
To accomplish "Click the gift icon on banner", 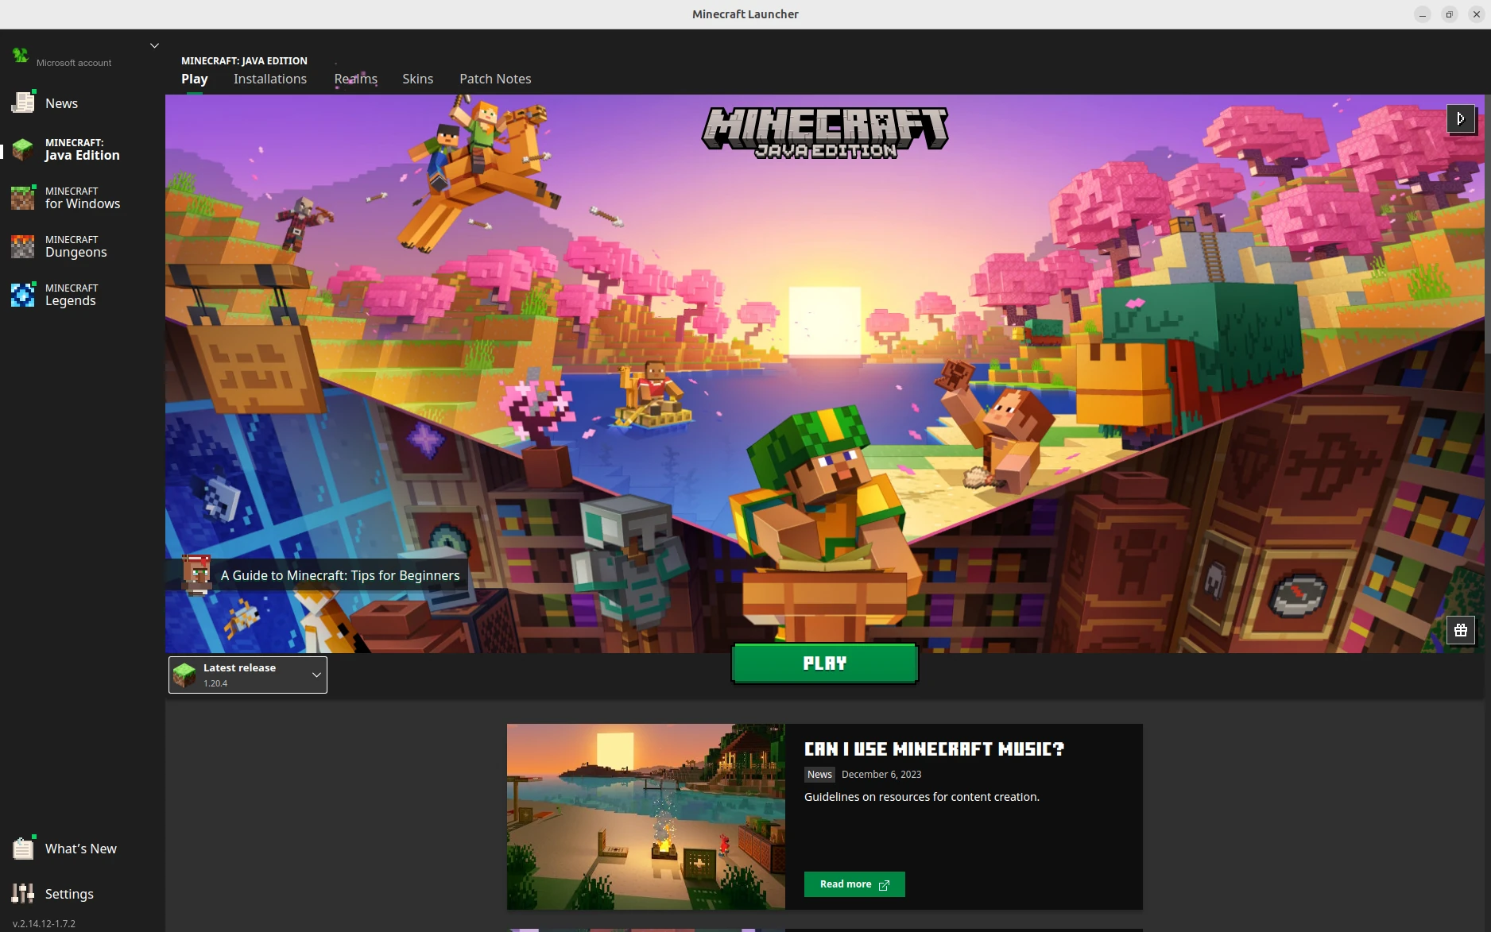I will pyautogui.click(x=1460, y=630).
